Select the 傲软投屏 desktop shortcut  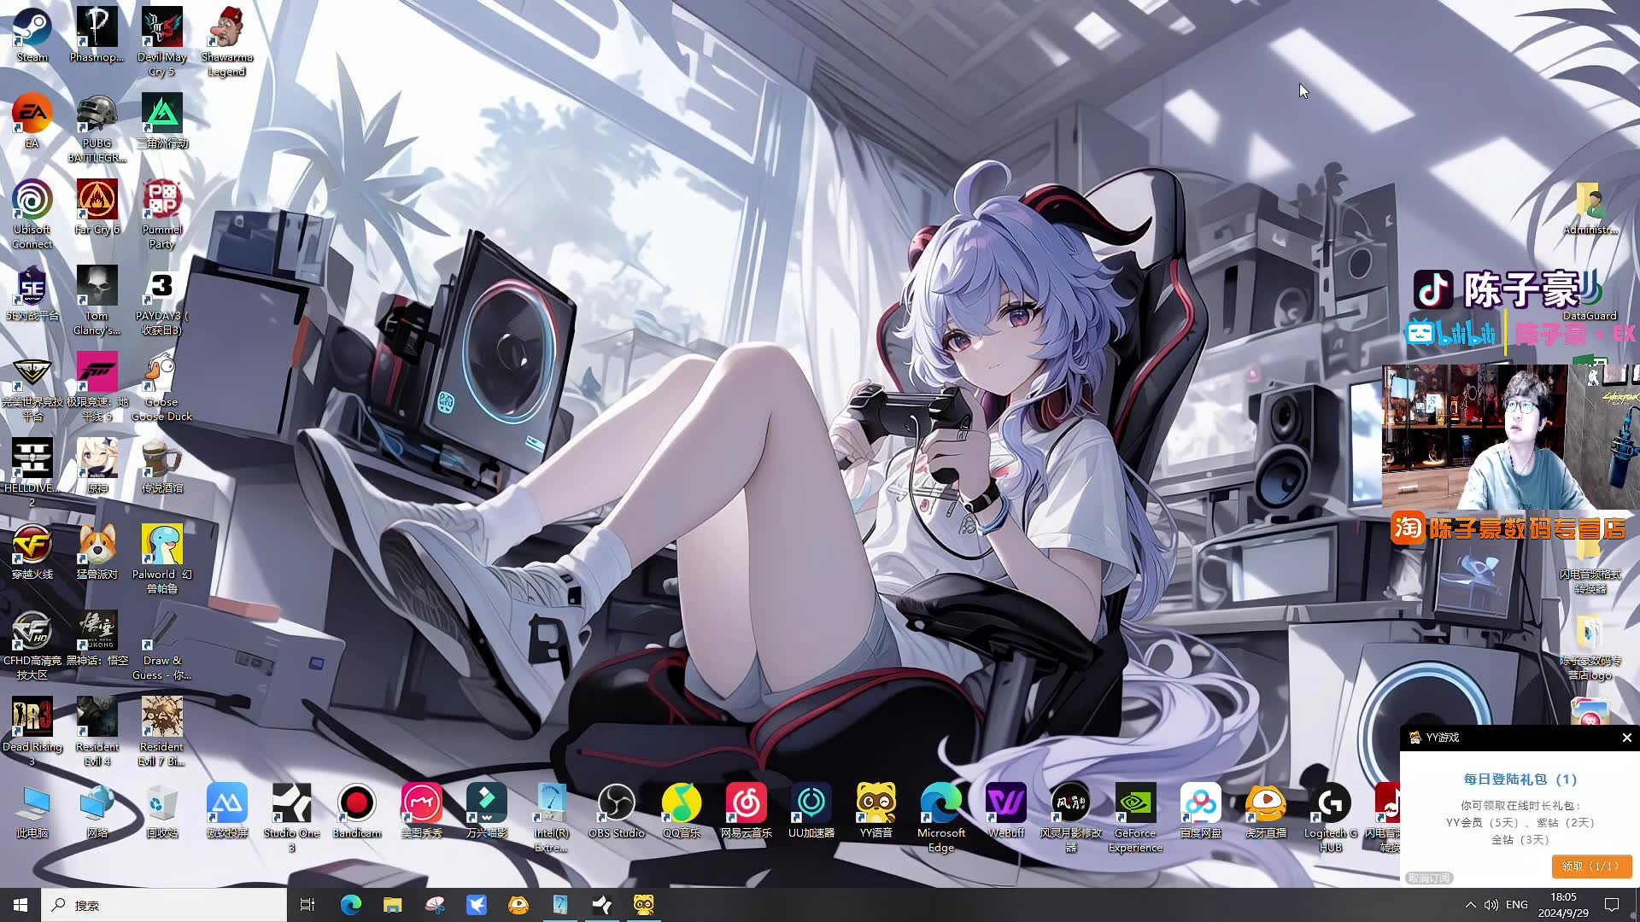pos(226,810)
